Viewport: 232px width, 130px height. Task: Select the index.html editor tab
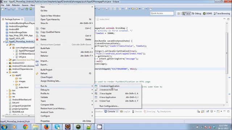tap(103, 19)
